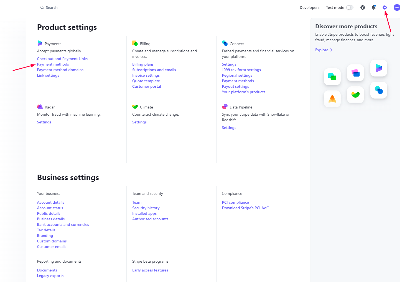
Task: Open the settings gear icon
Action: (x=385, y=7)
